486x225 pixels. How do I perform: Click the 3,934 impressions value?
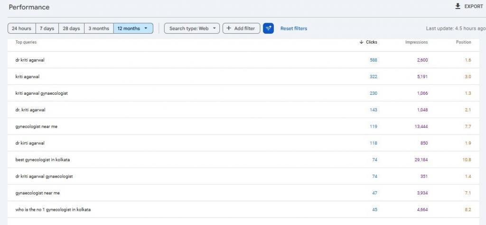[x=422, y=193]
